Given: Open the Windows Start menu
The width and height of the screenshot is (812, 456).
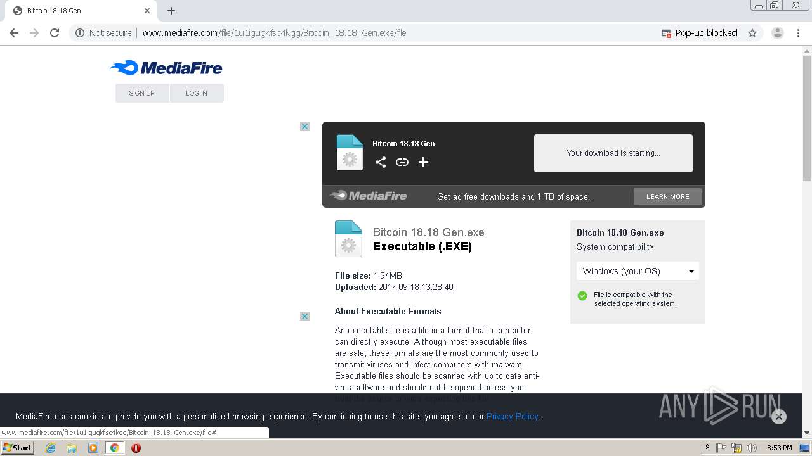Looking at the screenshot, I should 17,448.
